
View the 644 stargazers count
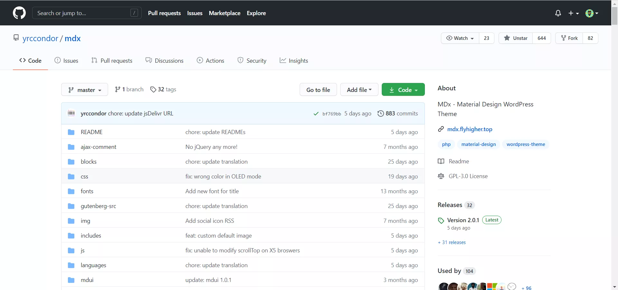pyautogui.click(x=542, y=38)
